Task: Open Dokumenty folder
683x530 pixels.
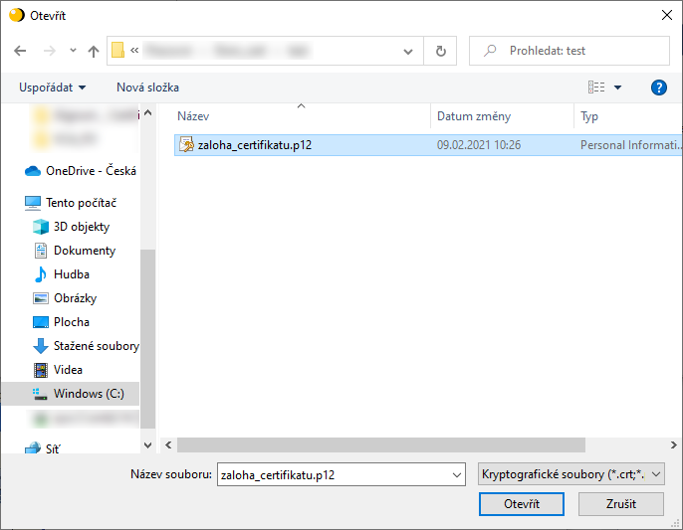Action: 85,251
